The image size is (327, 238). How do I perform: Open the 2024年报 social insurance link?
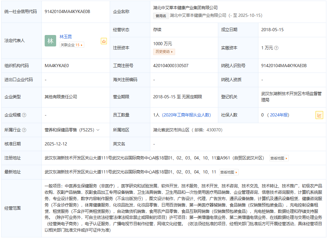coord(279,115)
